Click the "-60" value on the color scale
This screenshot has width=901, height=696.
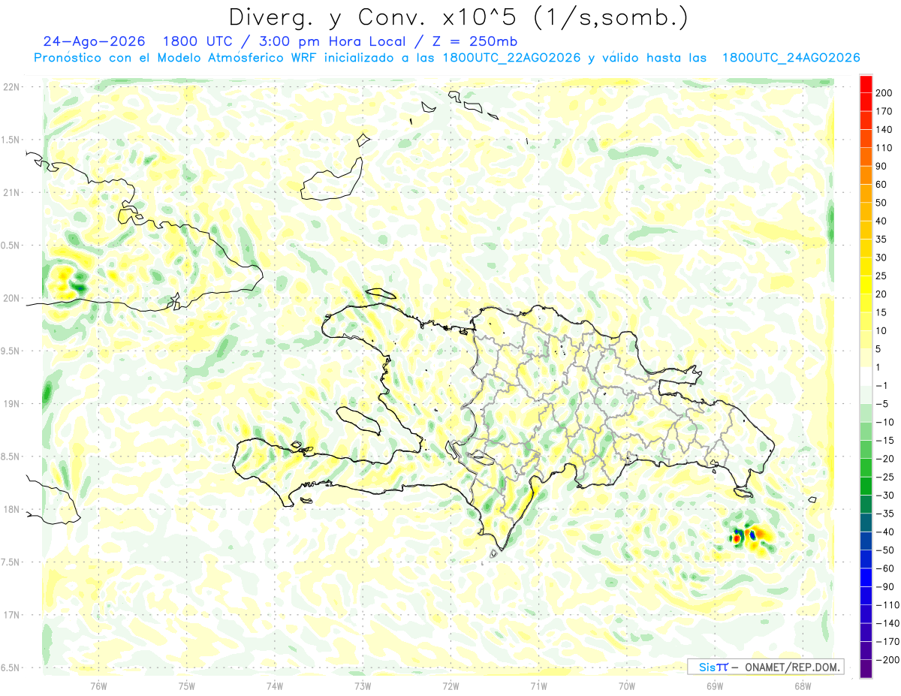pyautogui.click(x=886, y=569)
